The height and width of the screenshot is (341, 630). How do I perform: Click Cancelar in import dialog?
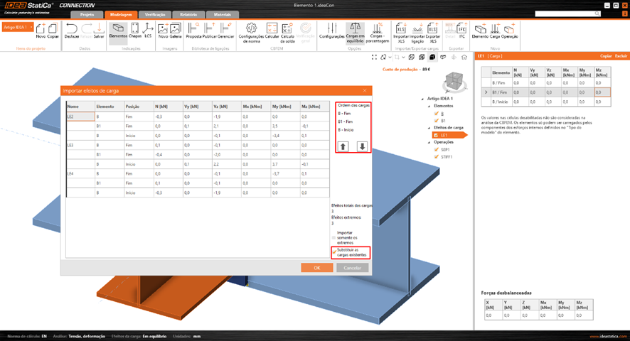pos(353,268)
